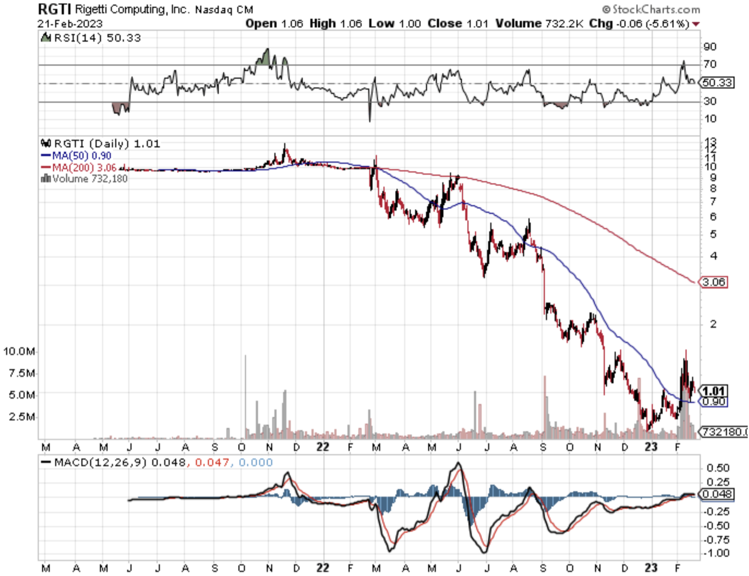749x576 pixels.
Task: Click the 732180 volume tag on right axis
Action: pos(724,432)
